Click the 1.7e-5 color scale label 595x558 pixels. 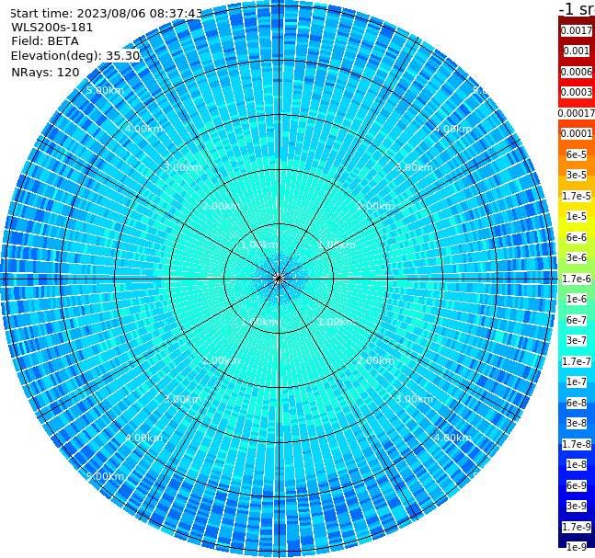pos(577,196)
